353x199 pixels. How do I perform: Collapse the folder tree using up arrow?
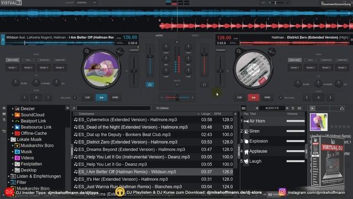point(68,108)
